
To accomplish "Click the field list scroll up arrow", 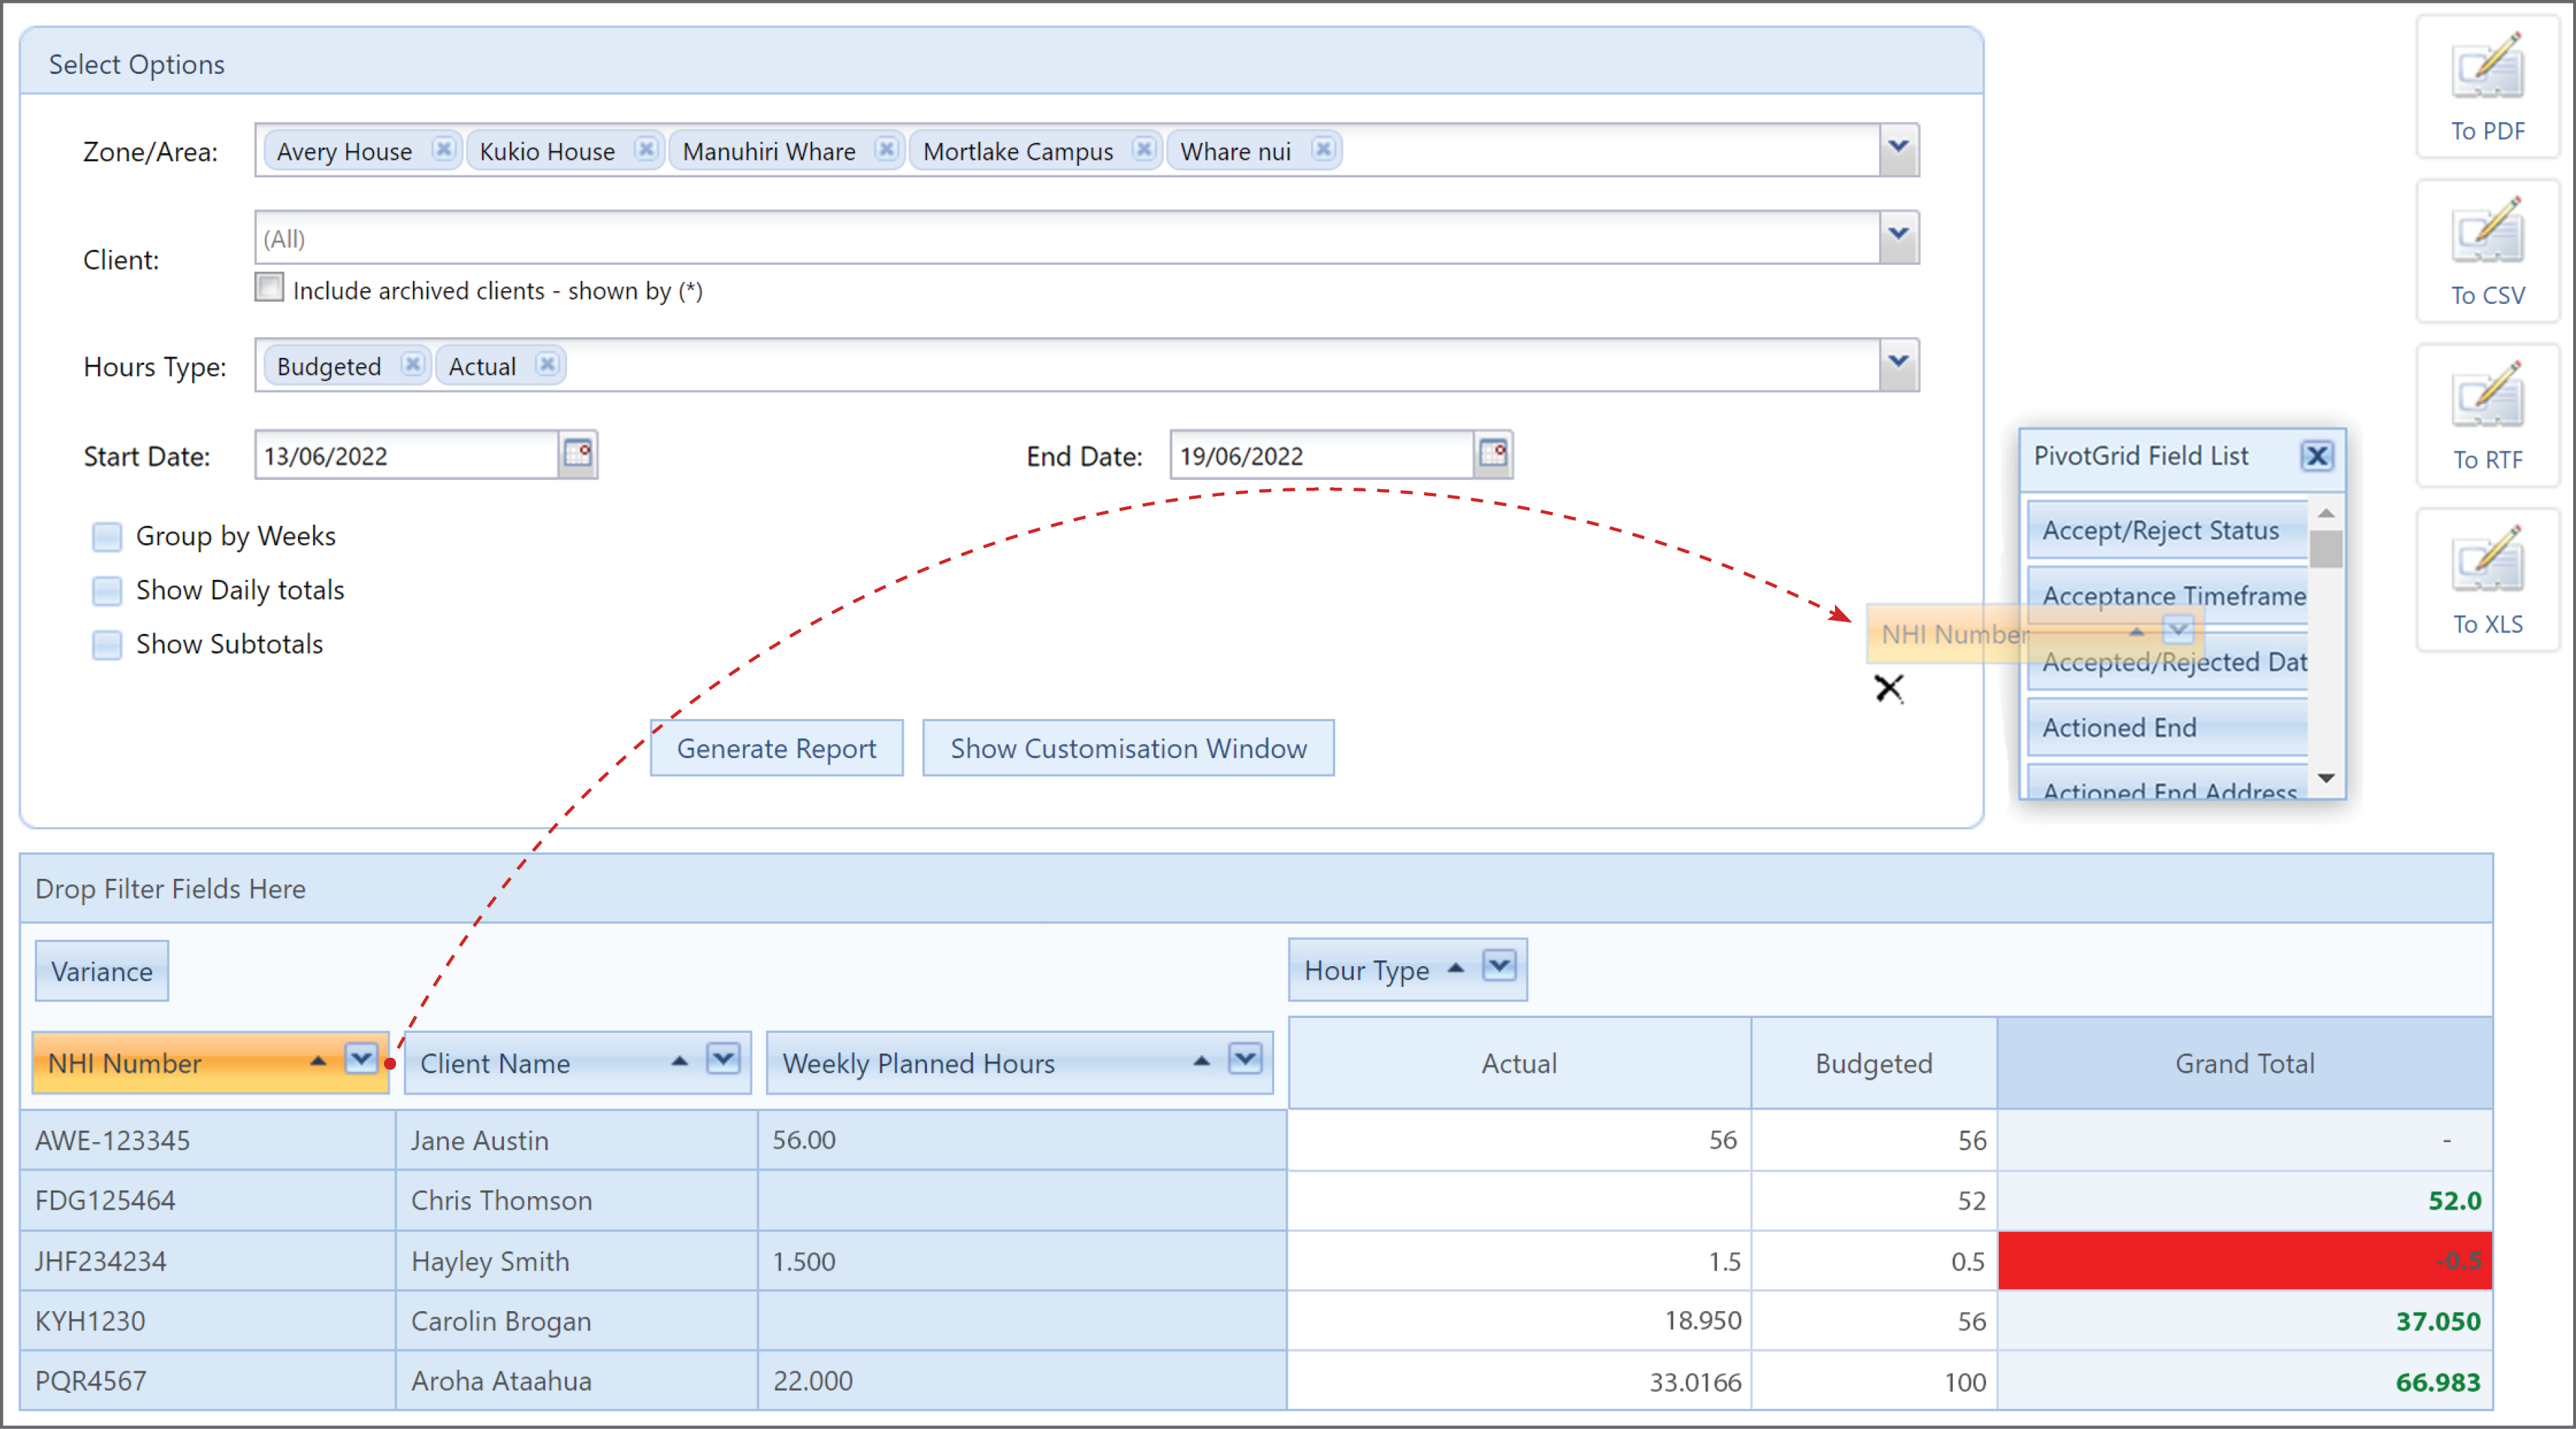I will click(2326, 513).
